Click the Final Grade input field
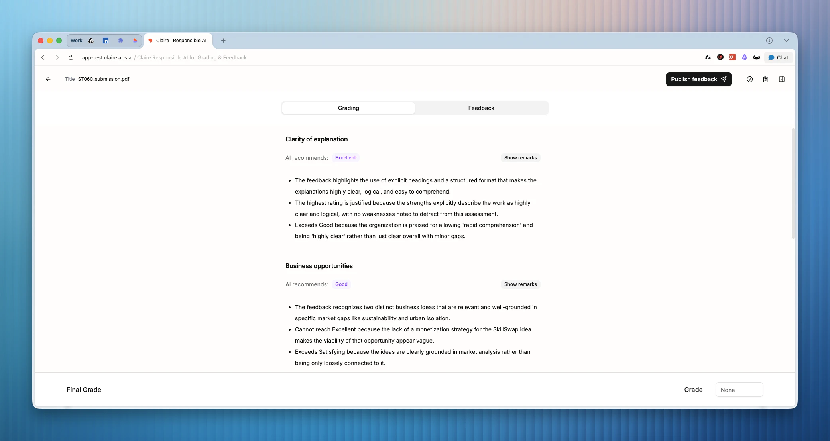The width and height of the screenshot is (830, 441). click(739, 390)
